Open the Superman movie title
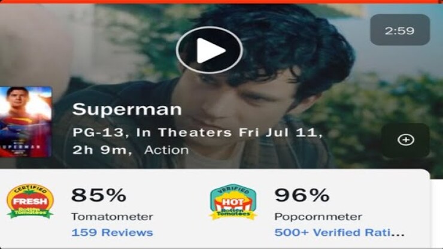 pos(127,110)
